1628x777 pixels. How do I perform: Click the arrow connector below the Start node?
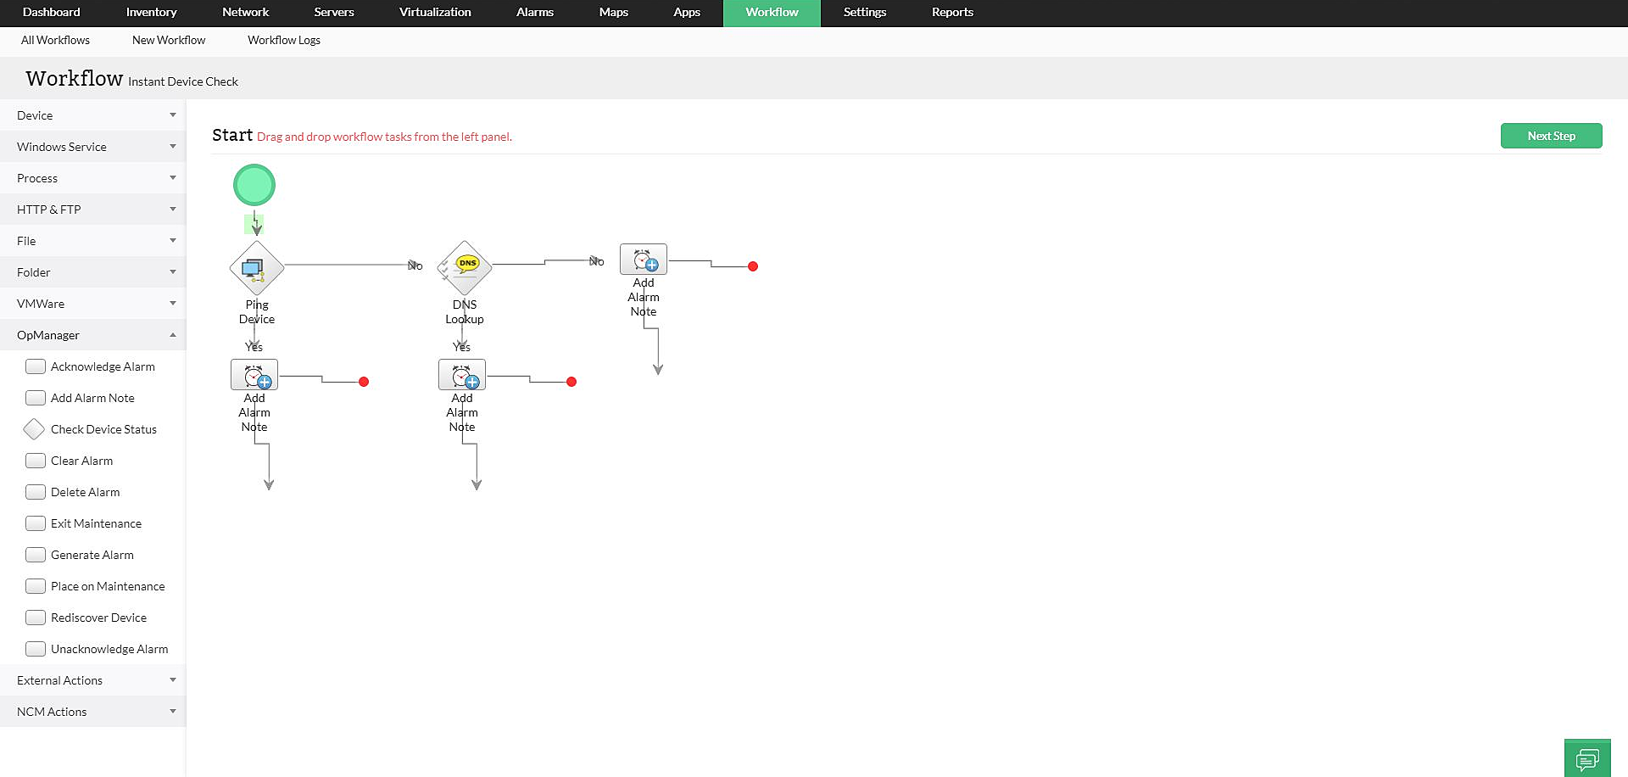(255, 224)
